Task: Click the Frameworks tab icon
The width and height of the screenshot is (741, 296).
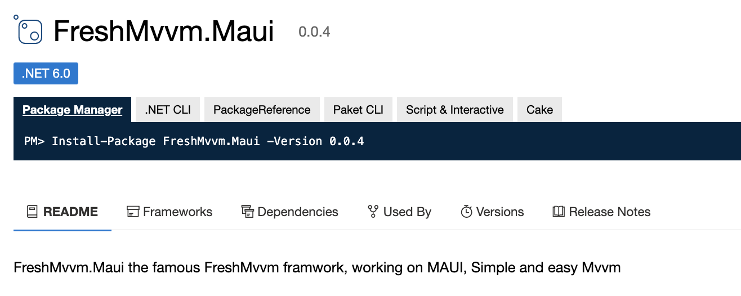Action: tap(132, 212)
